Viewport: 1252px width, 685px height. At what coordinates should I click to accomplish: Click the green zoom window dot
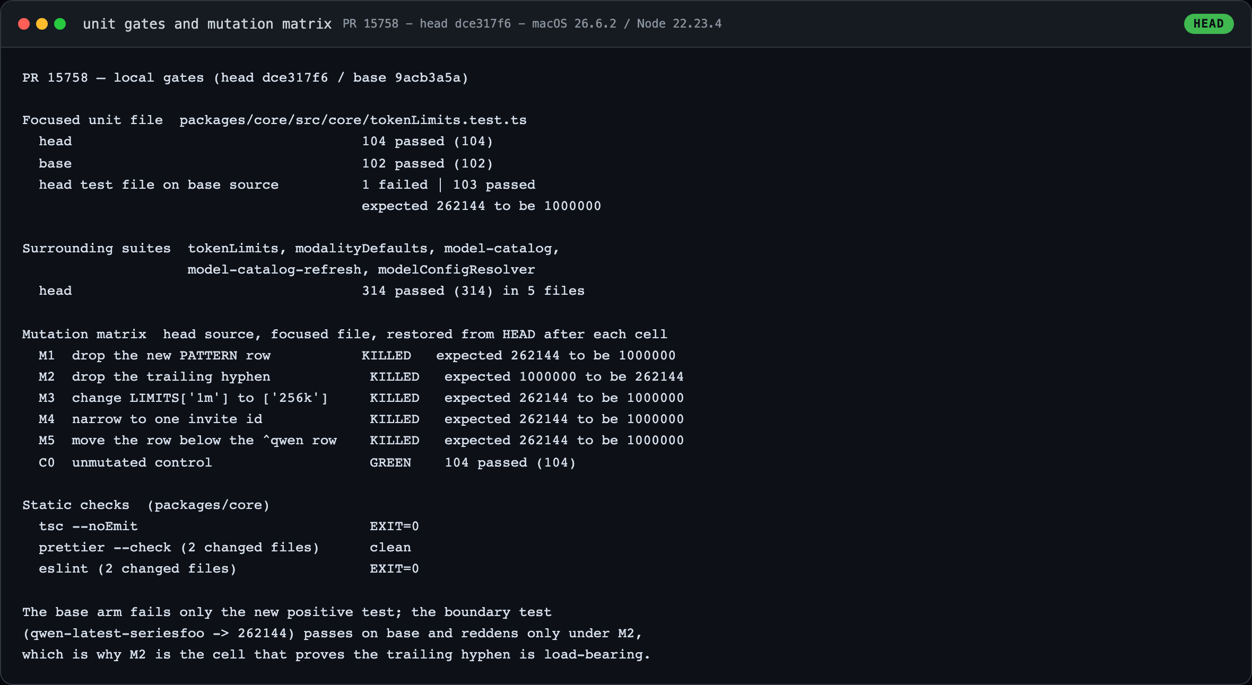[60, 24]
